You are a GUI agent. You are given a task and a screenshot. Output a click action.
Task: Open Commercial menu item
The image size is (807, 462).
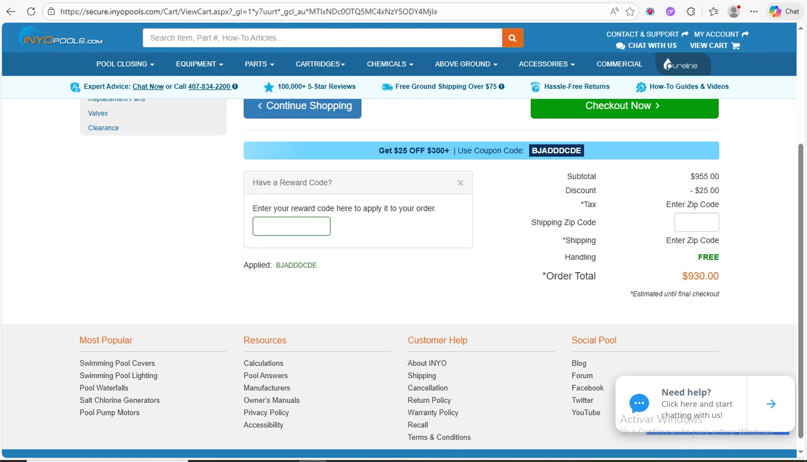[x=619, y=64]
